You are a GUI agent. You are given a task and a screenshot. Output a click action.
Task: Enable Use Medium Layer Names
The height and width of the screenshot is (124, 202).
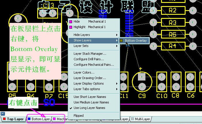point(91,102)
